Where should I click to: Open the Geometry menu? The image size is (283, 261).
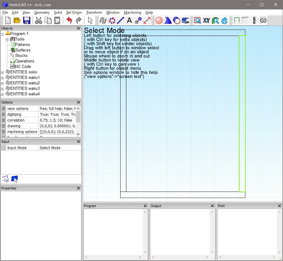(42, 12)
